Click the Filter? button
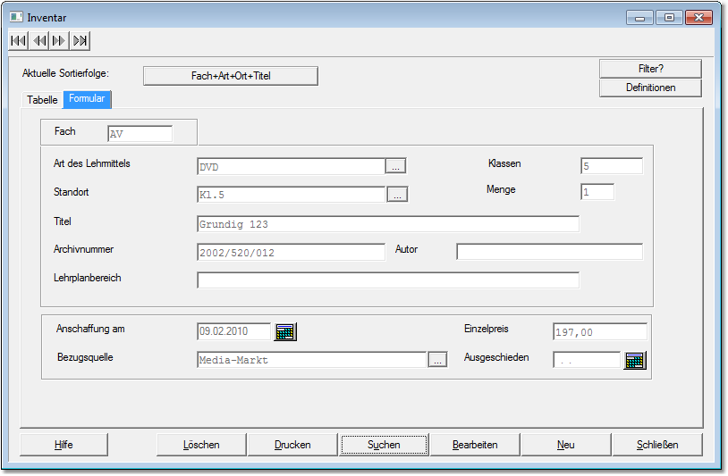 tap(650, 69)
